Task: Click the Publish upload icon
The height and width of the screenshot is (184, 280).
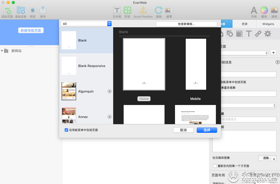Action: point(43,10)
